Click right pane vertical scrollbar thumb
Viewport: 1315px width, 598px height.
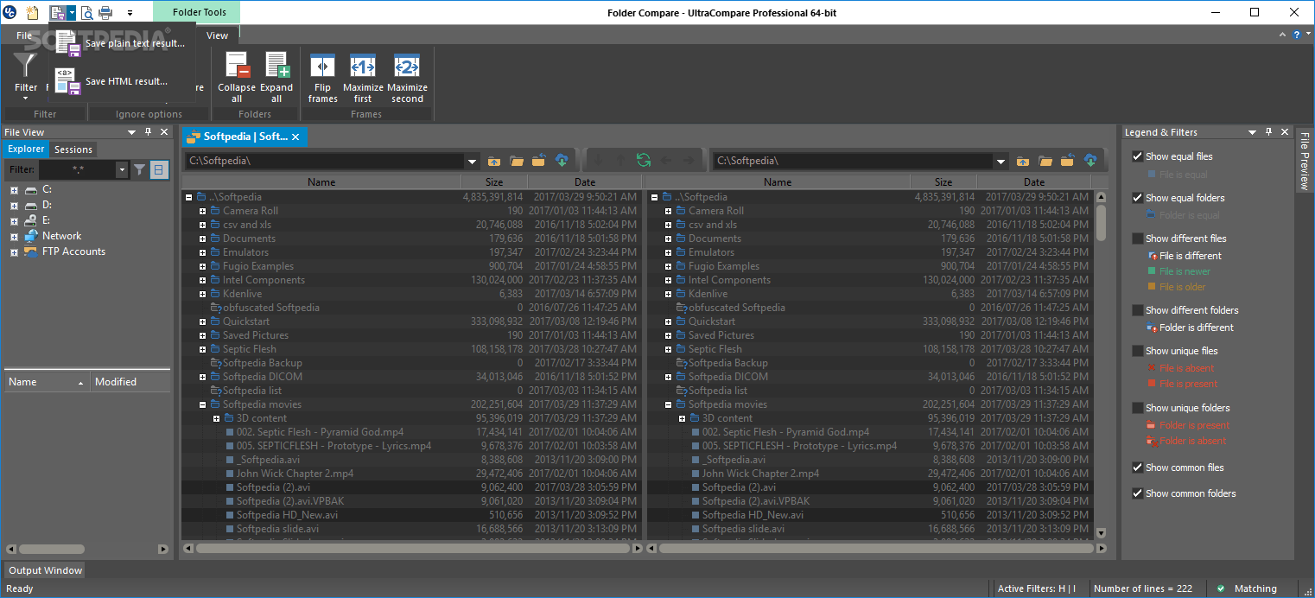(x=1101, y=222)
